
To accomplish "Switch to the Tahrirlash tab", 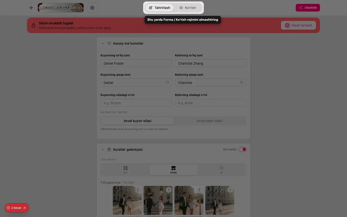I will point(160,8).
